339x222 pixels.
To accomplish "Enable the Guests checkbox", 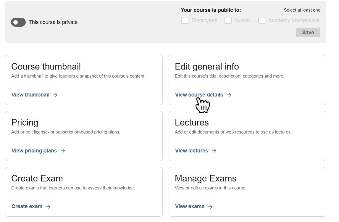I will pos(228,20).
